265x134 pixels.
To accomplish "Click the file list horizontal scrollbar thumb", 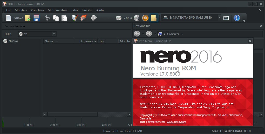I will pos(73,114).
